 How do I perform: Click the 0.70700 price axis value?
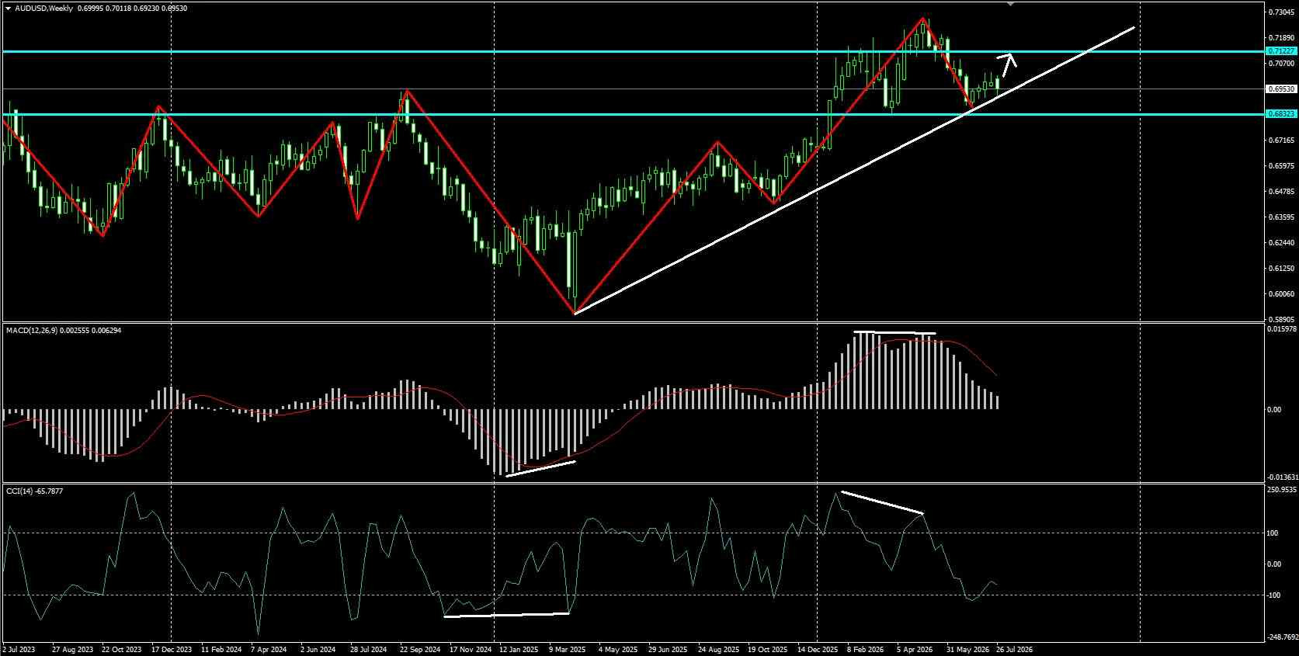[1281, 64]
